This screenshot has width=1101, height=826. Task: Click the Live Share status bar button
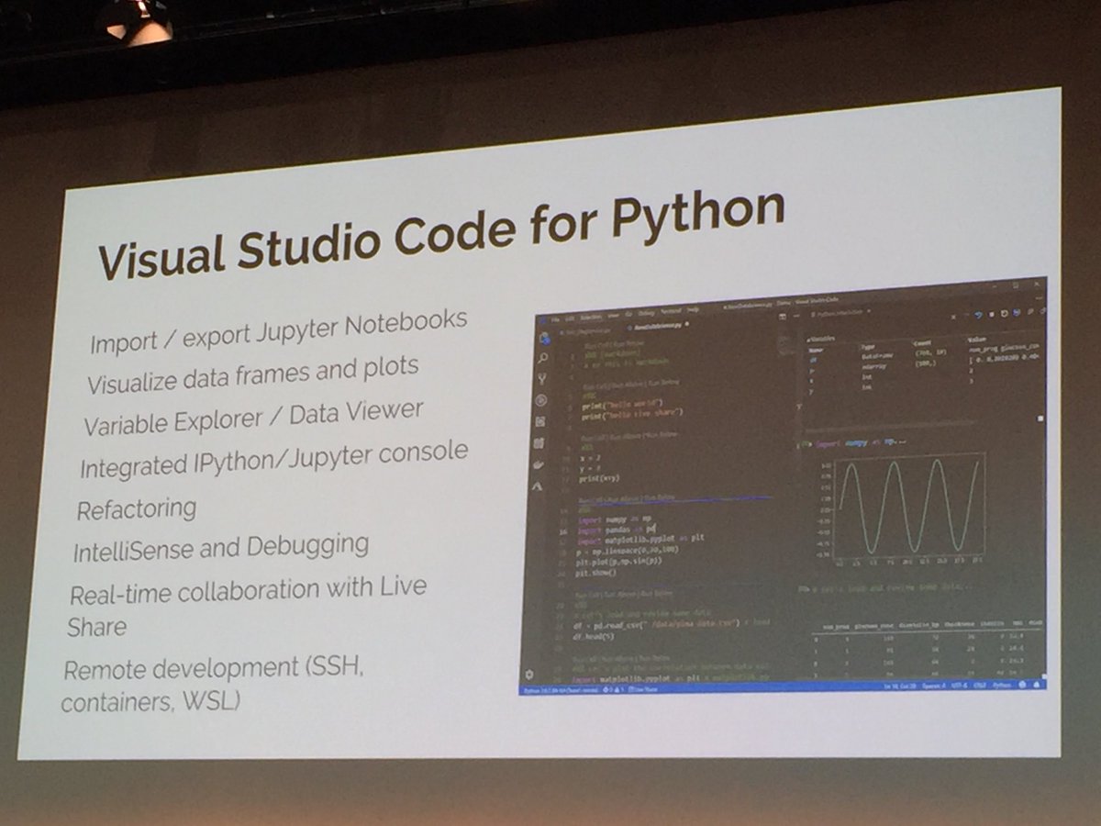tap(644, 688)
